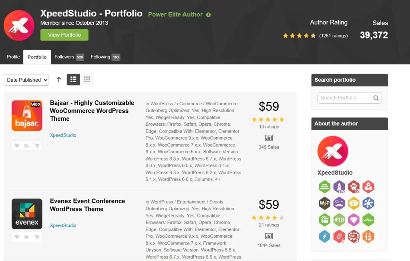Image resolution: width=410 pixels, height=261 pixels.
Task: Click the purple rocket author badge
Action: click(x=339, y=187)
